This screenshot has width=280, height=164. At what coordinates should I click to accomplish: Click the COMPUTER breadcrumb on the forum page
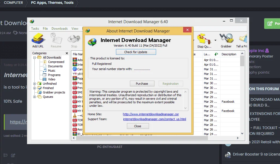(x=13, y=3)
